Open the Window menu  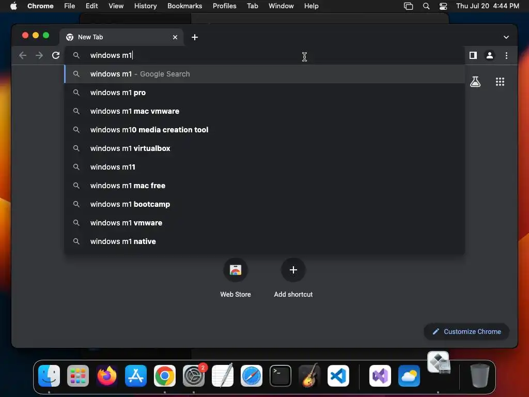point(281,6)
